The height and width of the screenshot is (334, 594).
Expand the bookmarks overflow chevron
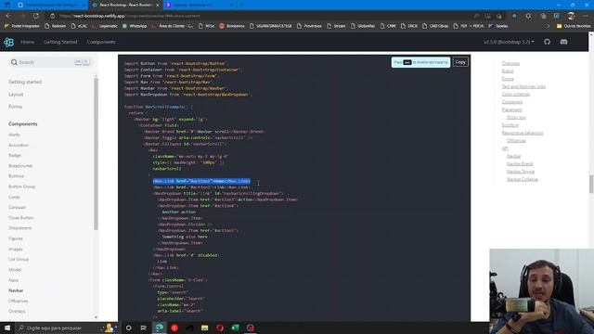[x=548, y=26]
